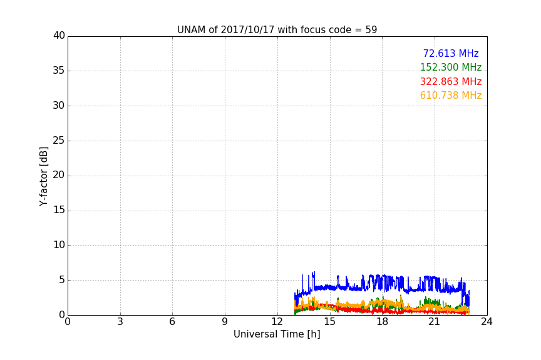The width and height of the screenshot is (541, 360).
Task: Select the red 322.863 MHz legend label
Action: [451, 82]
